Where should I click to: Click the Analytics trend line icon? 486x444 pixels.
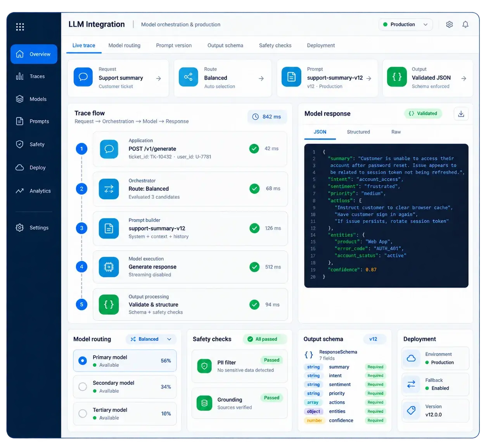[x=20, y=191]
